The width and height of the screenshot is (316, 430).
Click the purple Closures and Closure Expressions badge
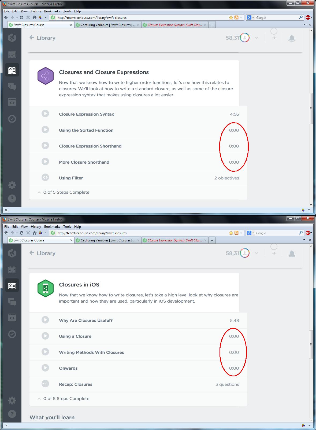pyautogui.click(x=45, y=76)
